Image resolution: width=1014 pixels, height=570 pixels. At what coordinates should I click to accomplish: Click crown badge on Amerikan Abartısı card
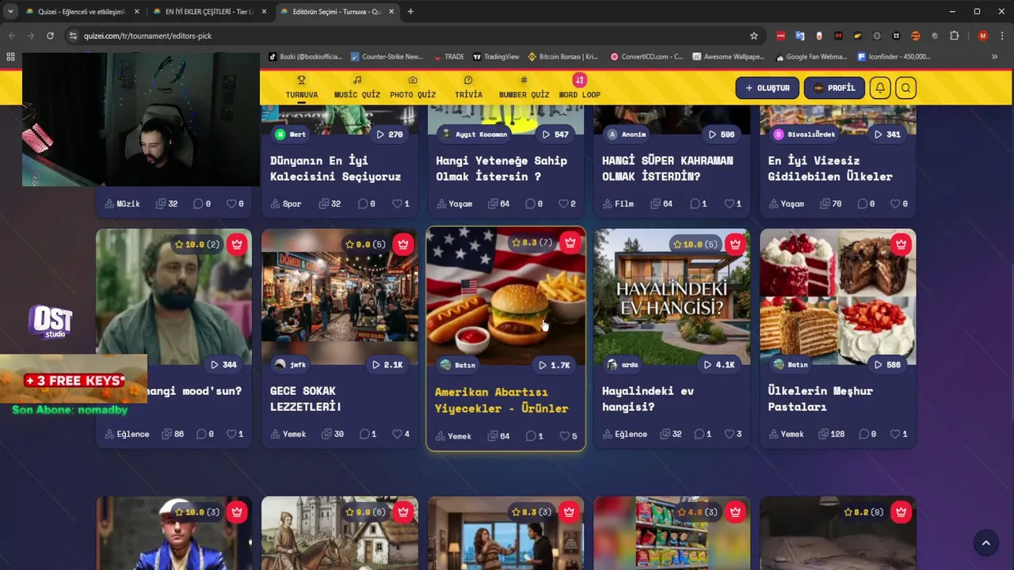[570, 243]
